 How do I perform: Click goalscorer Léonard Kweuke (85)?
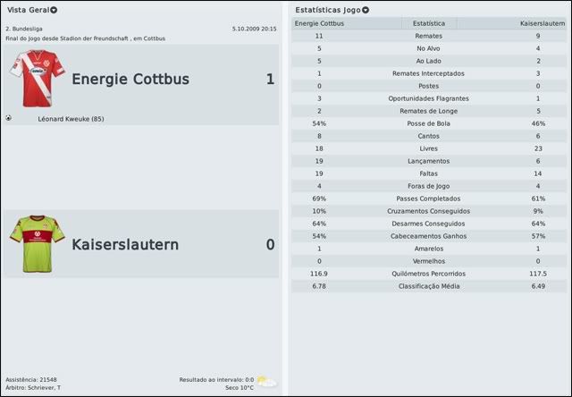click(x=71, y=119)
